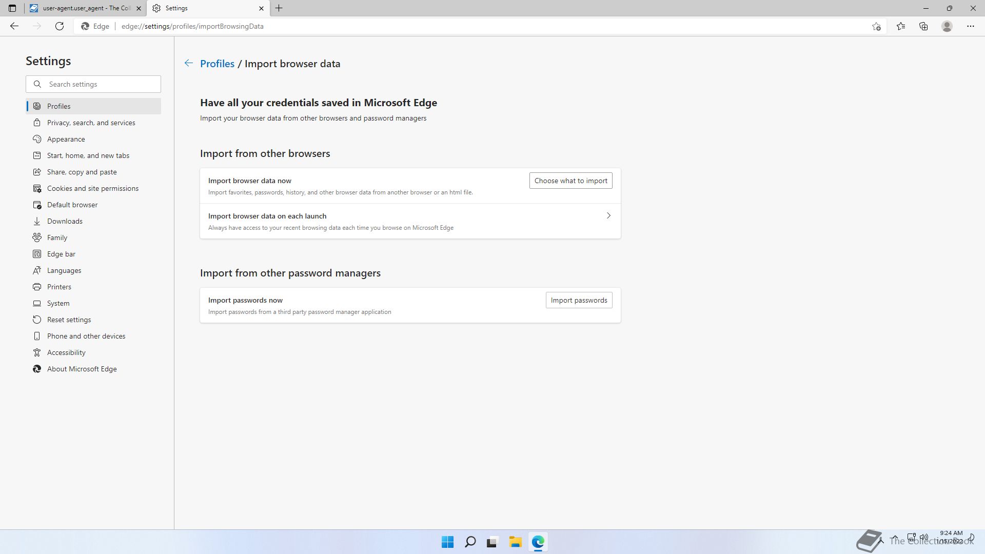Image resolution: width=985 pixels, height=554 pixels.
Task: Open Printers settings
Action: (x=93, y=287)
